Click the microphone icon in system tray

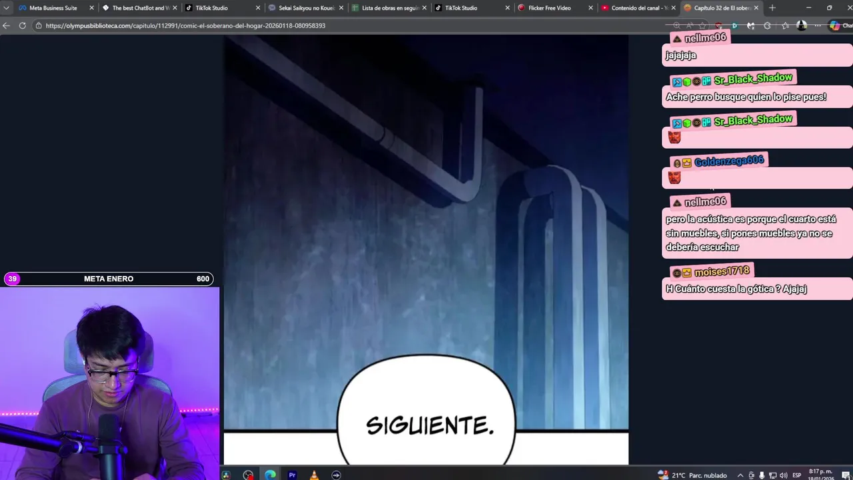[x=762, y=475]
